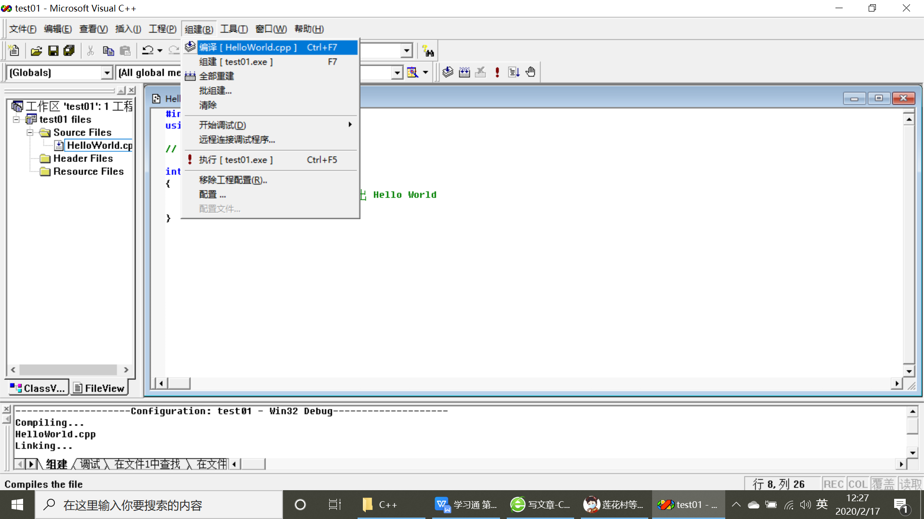
Task: Click the Copy toolbar icon
Action: tap(108, 50)
